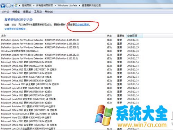This screenshot has width=173, height=130.
Task: Select Office 2013 更新 (KB2760224) row
Action: coord(27,121)
